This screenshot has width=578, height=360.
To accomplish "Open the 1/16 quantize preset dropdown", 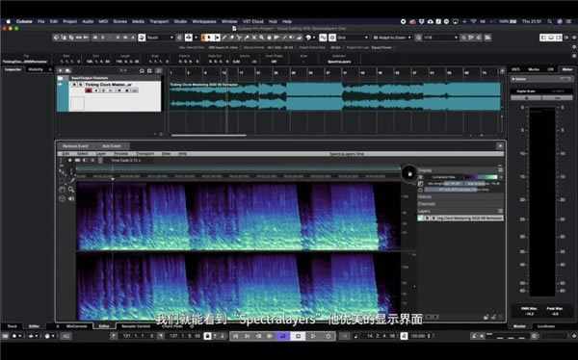I will [440, 38].
